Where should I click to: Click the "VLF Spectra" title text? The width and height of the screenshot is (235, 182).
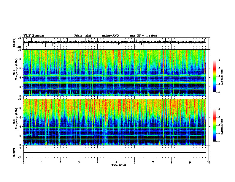[34, 36]
